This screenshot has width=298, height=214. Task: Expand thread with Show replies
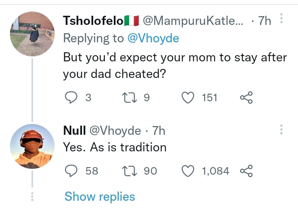[x=100, y=196]
